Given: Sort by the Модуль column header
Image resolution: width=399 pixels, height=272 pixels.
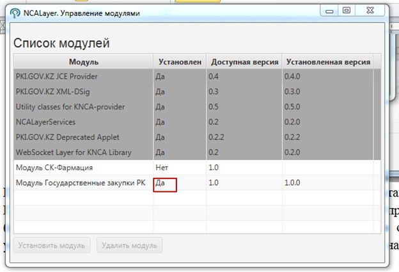Looking at the screenshot, I should pos(84,61).
